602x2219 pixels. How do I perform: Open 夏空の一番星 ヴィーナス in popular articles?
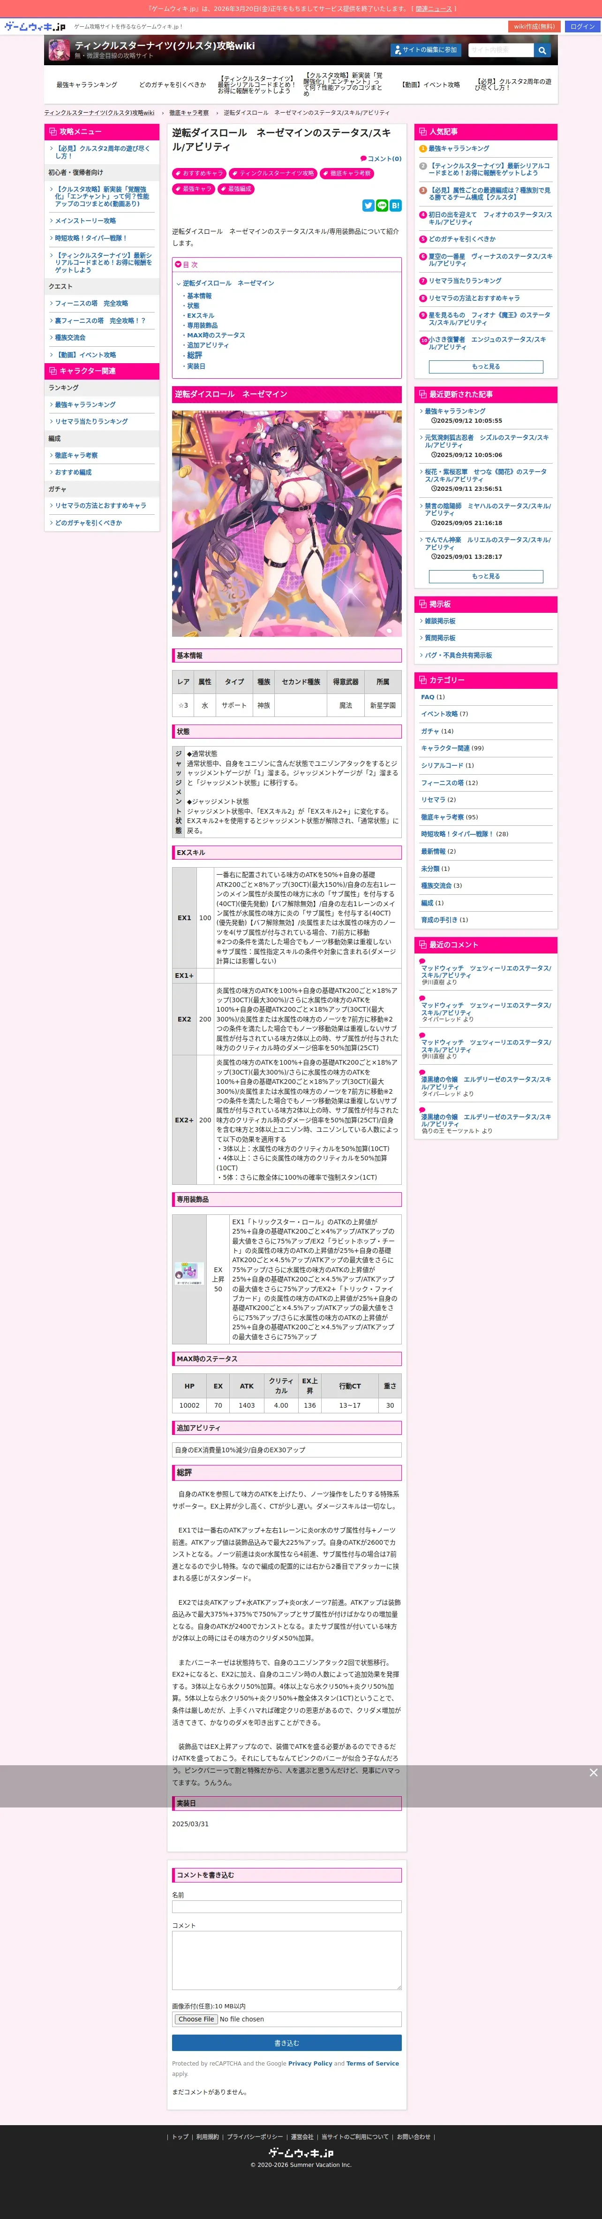click(490, 260)
